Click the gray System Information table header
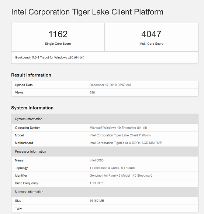 point(105,119)
